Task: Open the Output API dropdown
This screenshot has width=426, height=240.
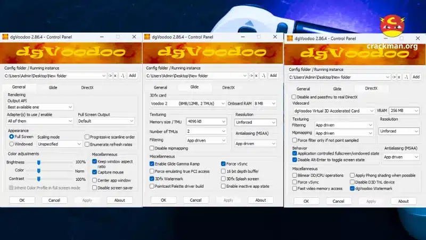Action: click(x=39, y=107)
